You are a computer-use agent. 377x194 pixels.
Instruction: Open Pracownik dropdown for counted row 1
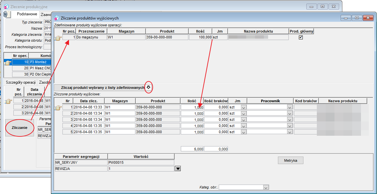coord(290,107)
